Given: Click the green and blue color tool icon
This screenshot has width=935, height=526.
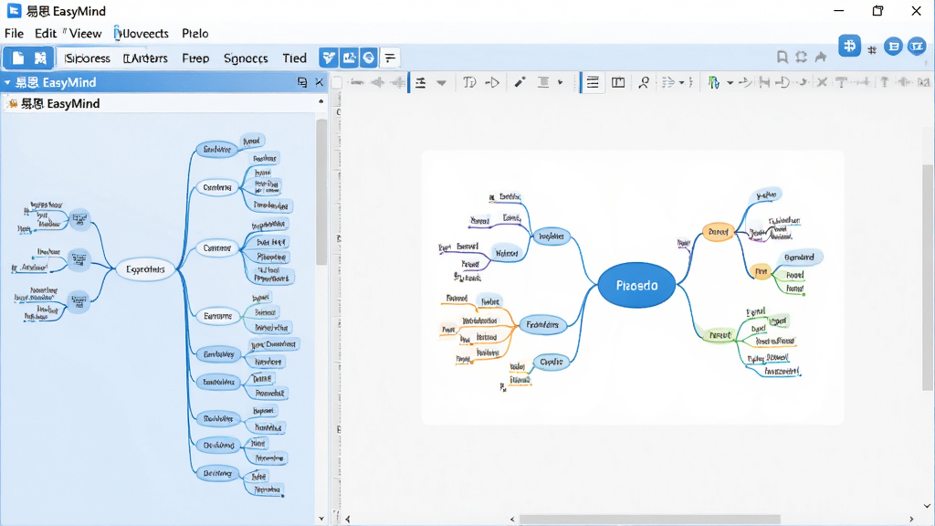Looking at the screenshot, I should (x=714, y=82).
